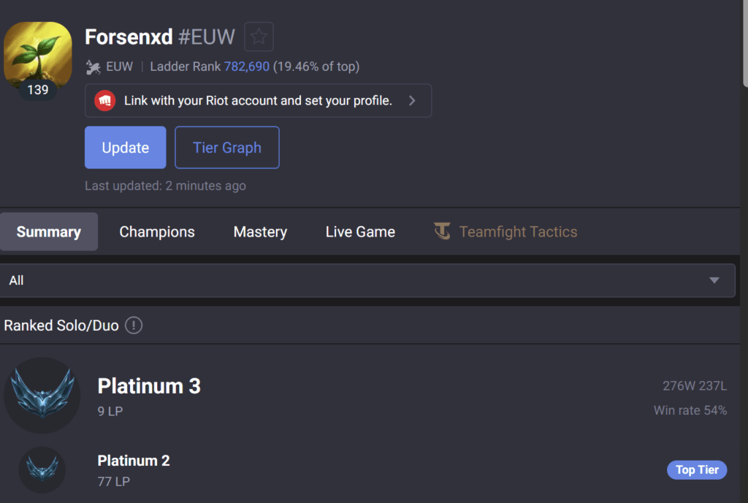Open the All queue filter dropdown
The image size is (748, 503).
click(x=369, y=280)
